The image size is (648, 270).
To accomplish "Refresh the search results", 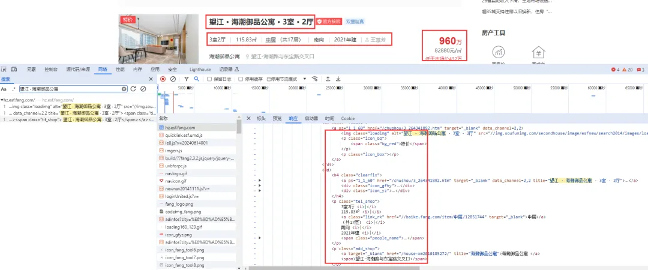I will point(133,89).
